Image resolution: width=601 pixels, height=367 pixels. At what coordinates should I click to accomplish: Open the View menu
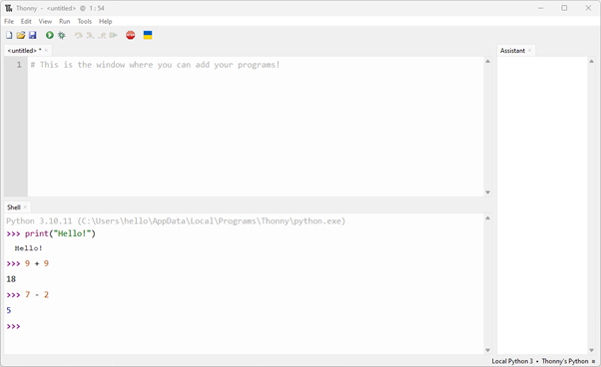click(x=45, y=21)
